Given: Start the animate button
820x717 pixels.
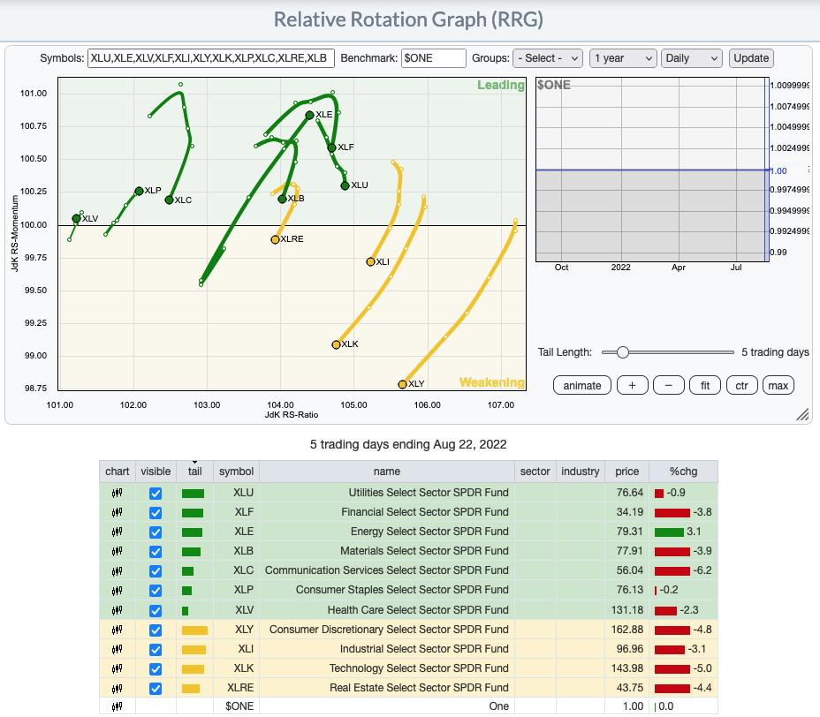Looking at the screenshot, I should (x=582, y=386).
